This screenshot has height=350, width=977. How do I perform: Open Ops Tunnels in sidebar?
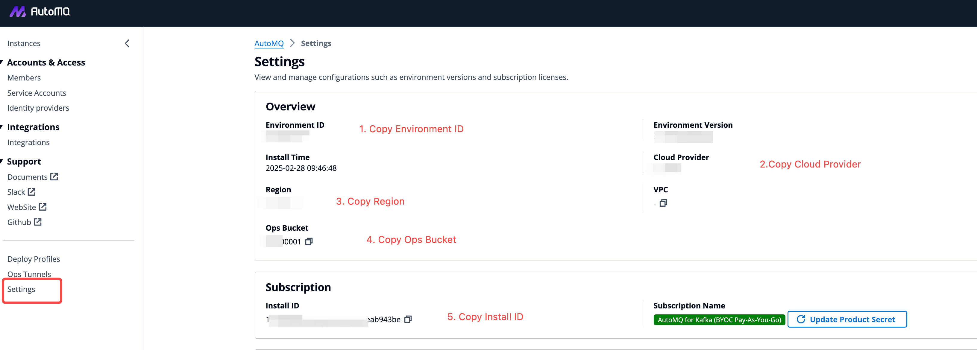point(29,274)
